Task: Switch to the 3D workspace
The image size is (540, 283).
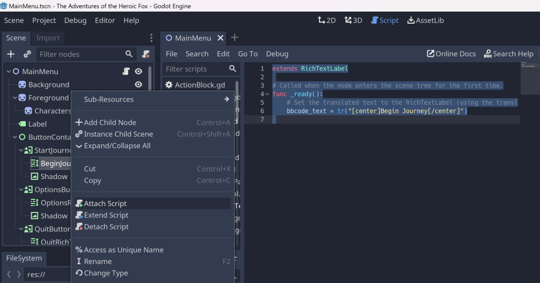Action: [353, 21]
